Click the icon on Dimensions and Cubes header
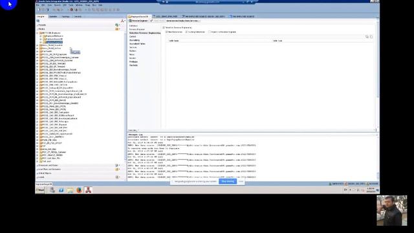The height and width of the screenshot is (233, 414). pos(116,166)
